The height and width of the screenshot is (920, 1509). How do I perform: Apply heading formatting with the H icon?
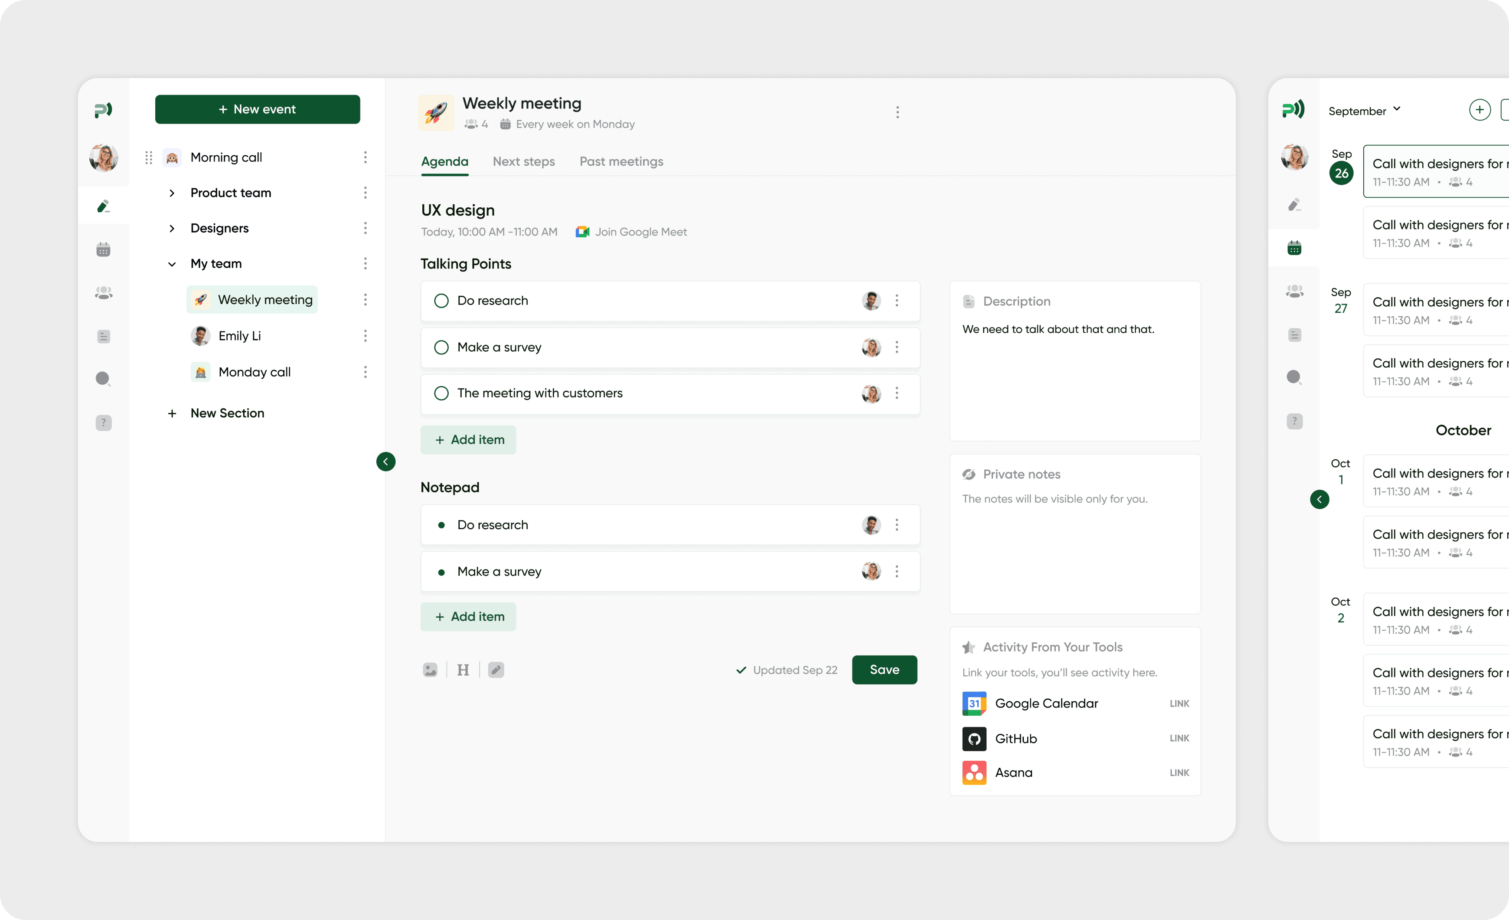463,669
